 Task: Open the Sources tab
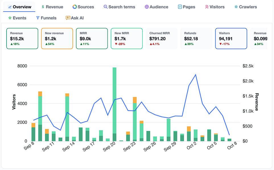pos(83,7)
